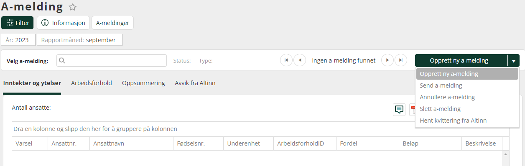Open the Filter panel
Viewport: 525px width, 166px height.
[18, 23]
